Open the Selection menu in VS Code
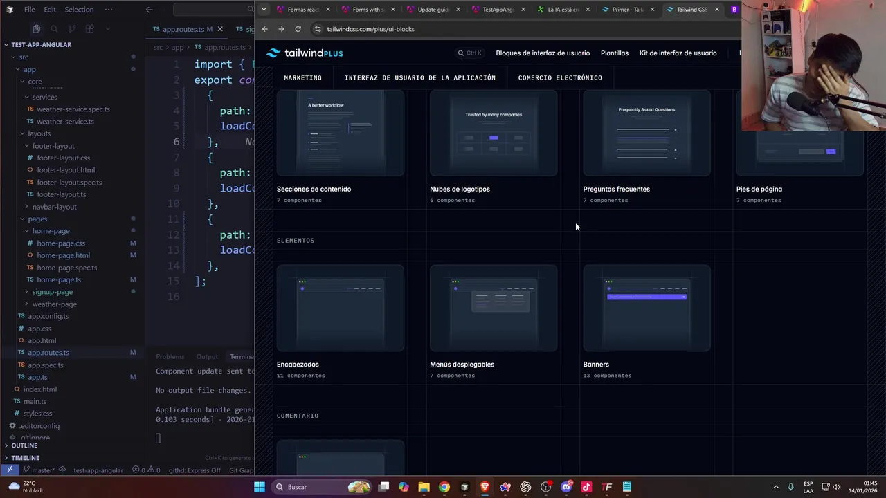The height and width of the screenshot is (498, 886). pos(79,10)
